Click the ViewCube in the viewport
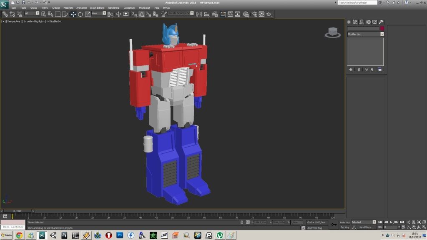This screenshot has width=427, height=240. tap(333, 32)
